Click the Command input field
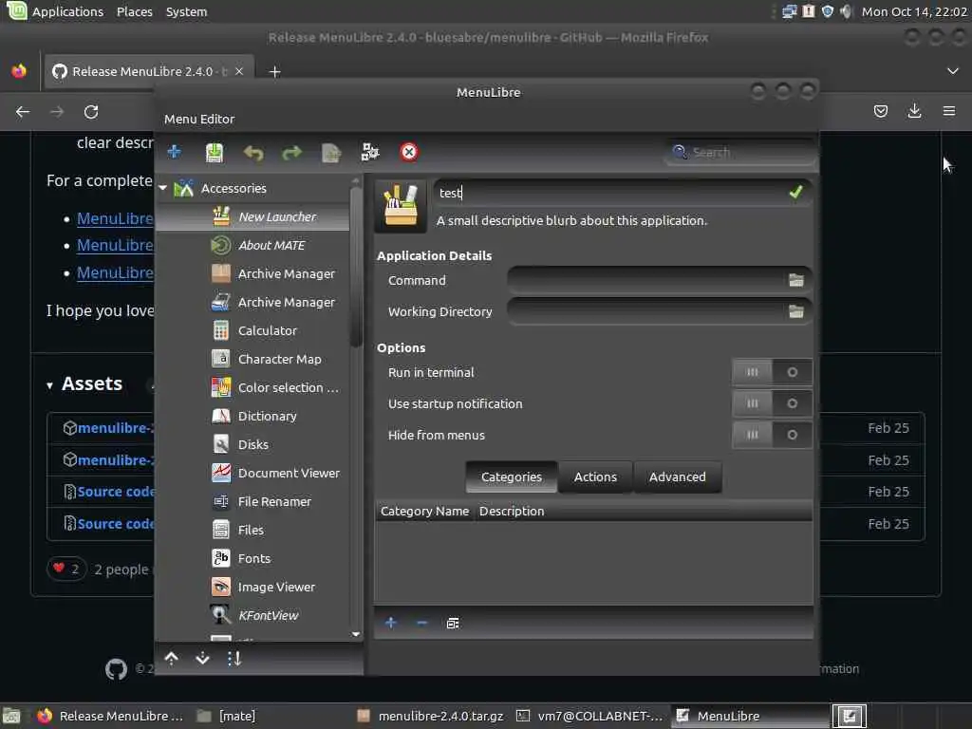972x729 pixels. tap(646, 280)
